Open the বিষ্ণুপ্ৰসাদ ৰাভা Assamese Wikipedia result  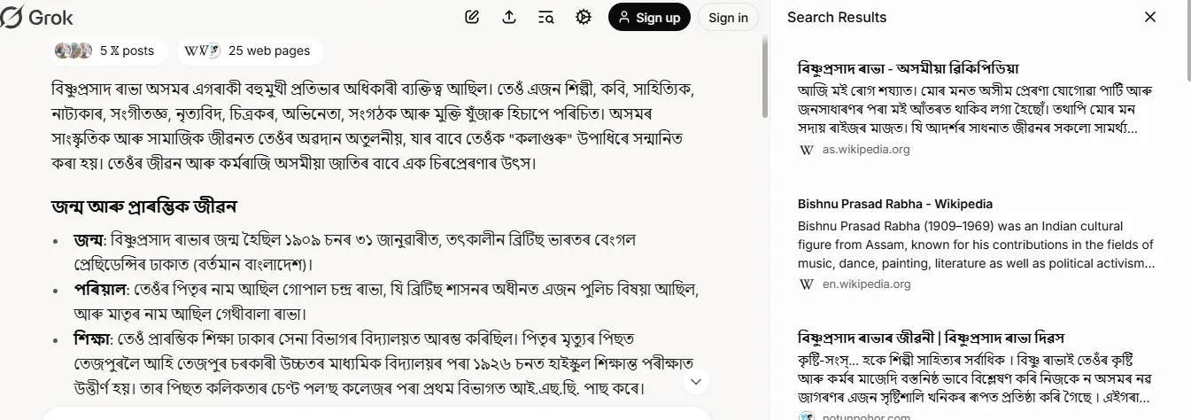tap(909, 68)
